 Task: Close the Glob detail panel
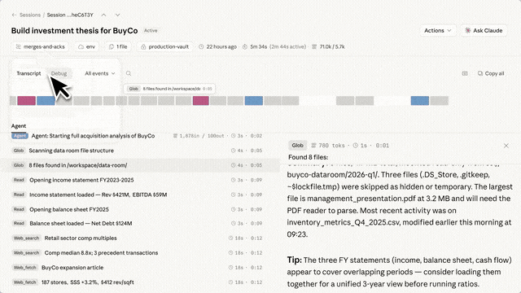pyautogui.click(x=506, y=146)
